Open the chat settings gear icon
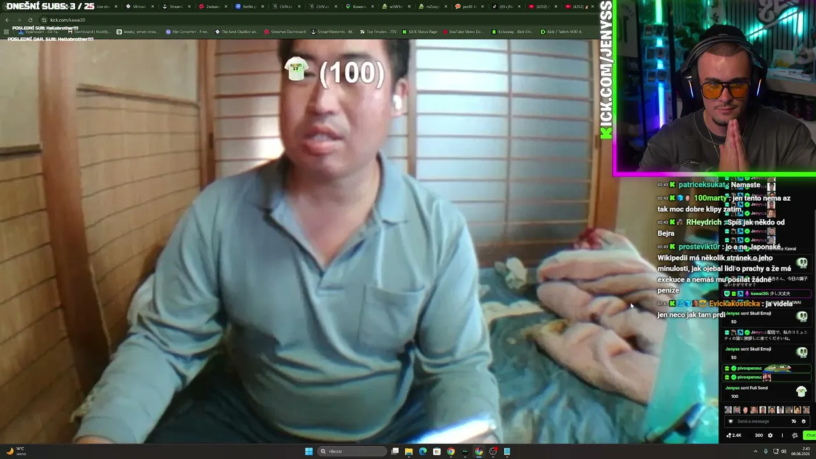The image size is (816, 459). pos(770,435)
